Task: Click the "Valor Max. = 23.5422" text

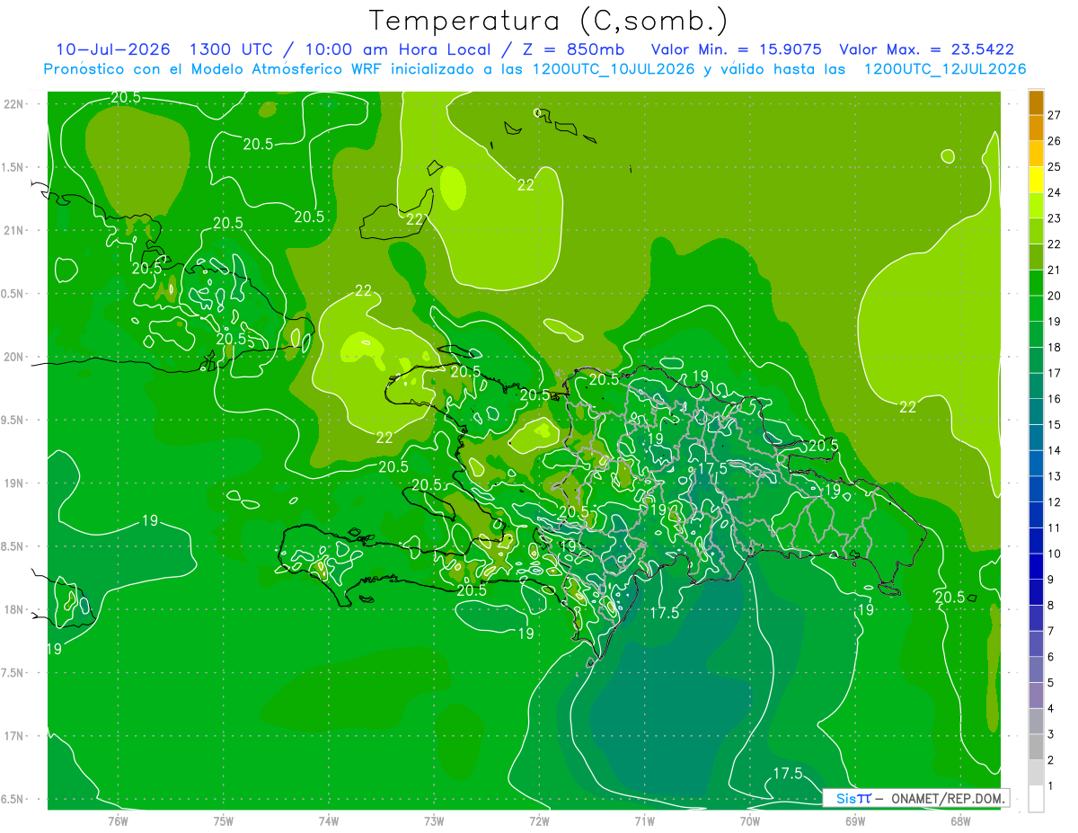Action: pyautogui.click(x=926, y=49)
